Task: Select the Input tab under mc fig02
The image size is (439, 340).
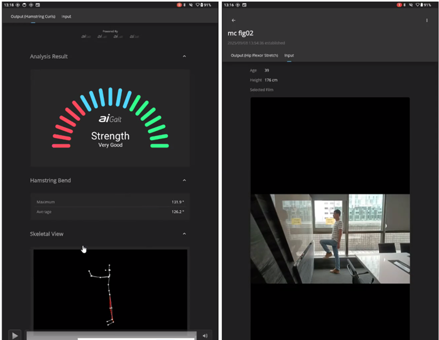Action: pos(289,55)
